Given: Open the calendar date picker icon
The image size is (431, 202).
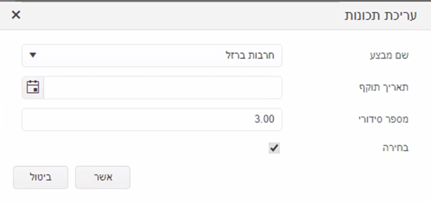Looking at the screenshot, I should pyautogui.click(x=33, y=87).
